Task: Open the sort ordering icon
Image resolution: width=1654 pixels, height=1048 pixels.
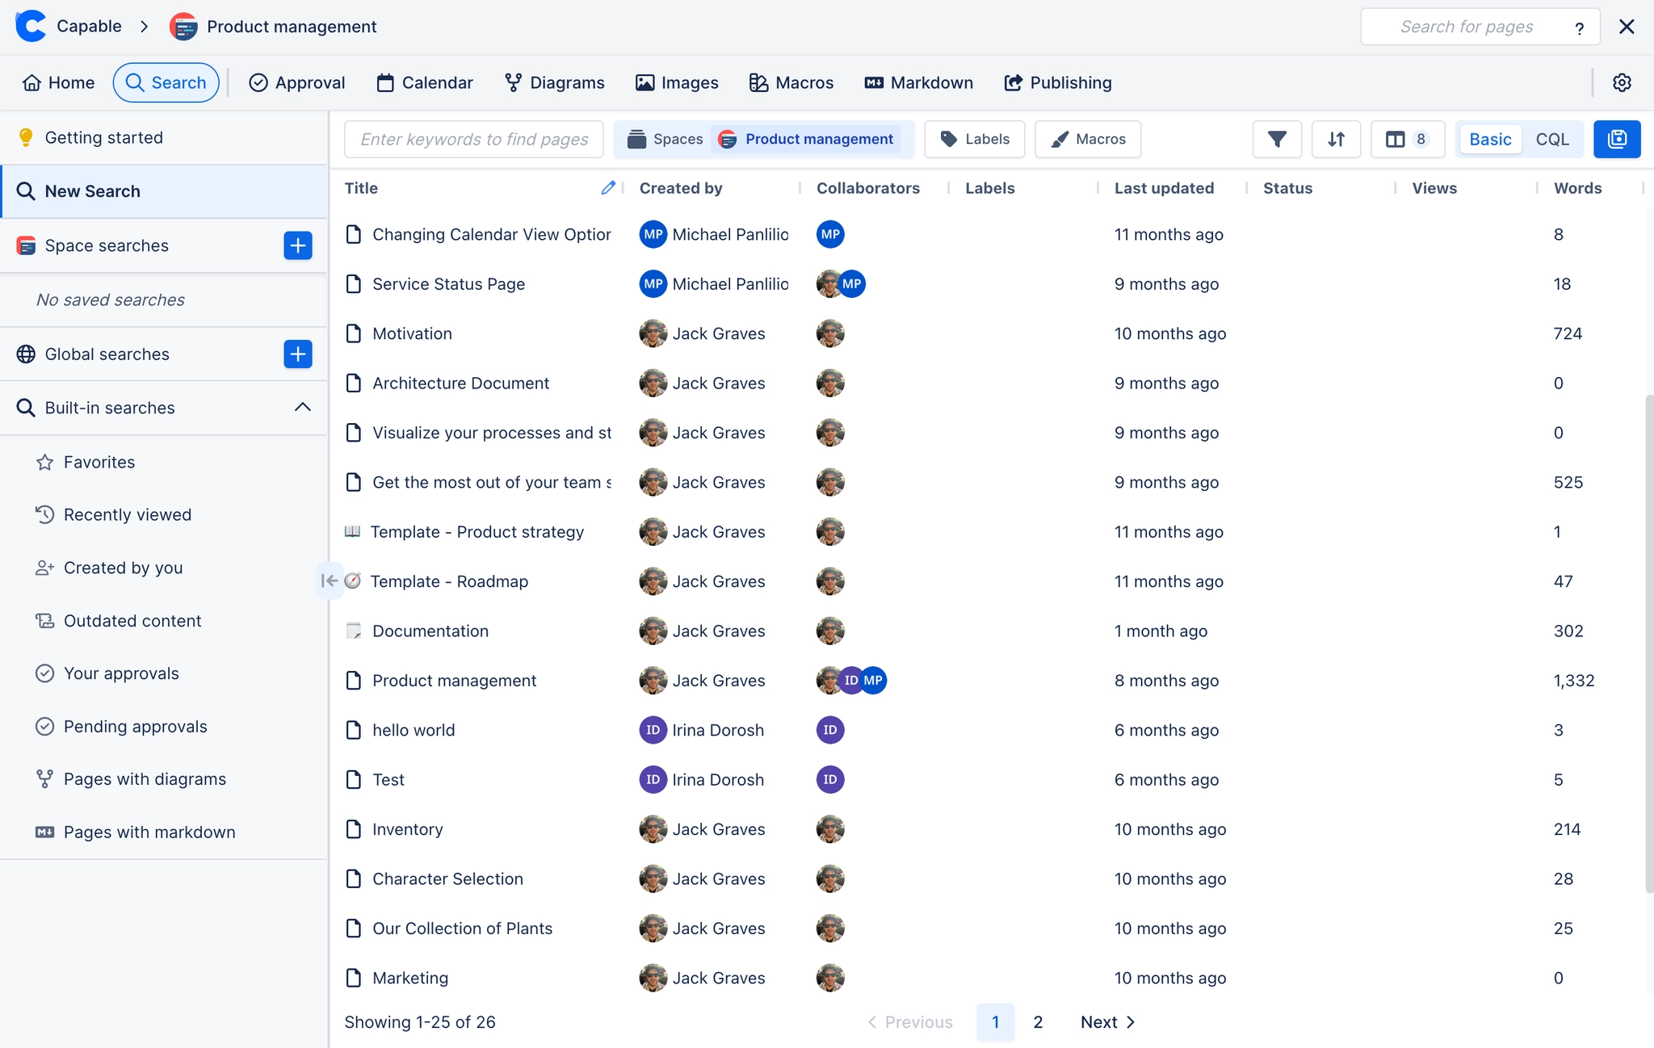Action: click(x=1336, y=139)
